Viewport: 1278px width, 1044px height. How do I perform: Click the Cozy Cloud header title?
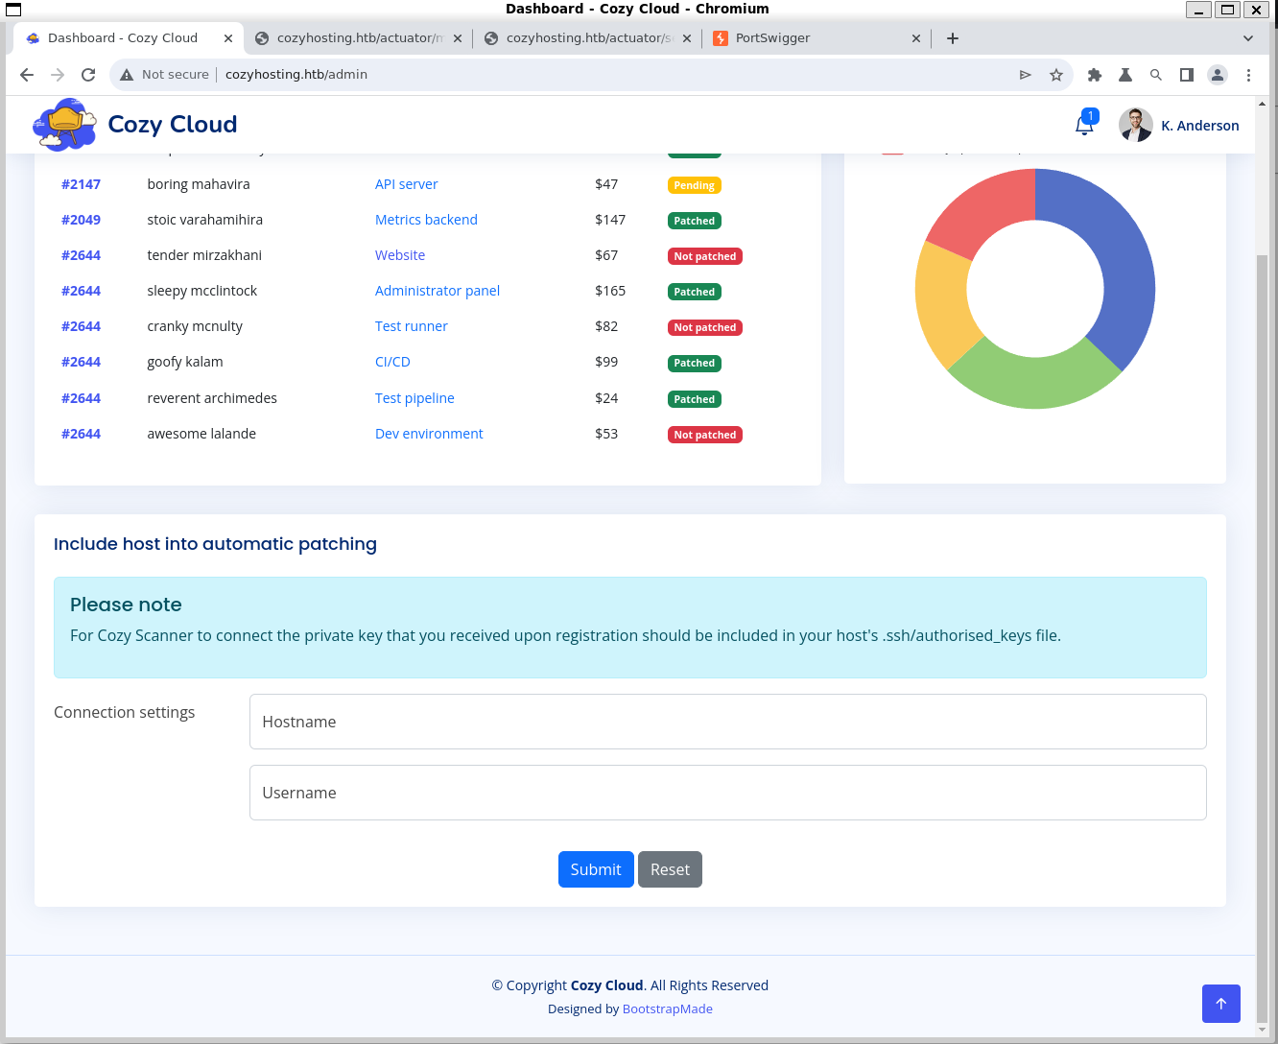coord(173,124)
